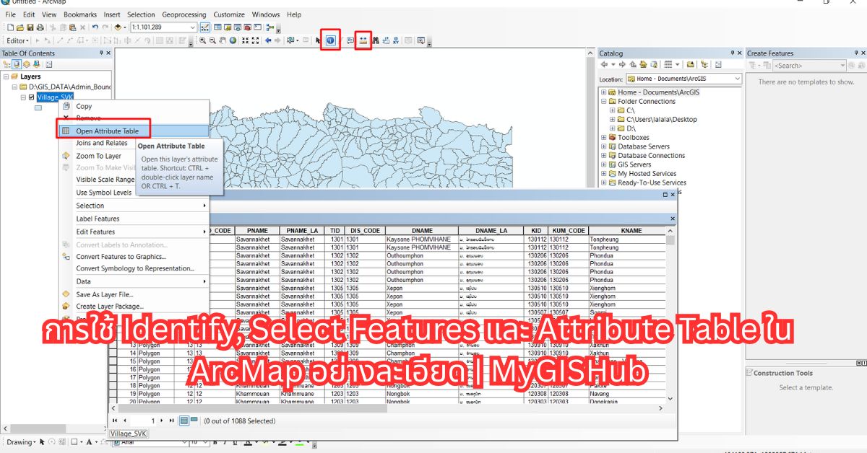Image resolution: width=867 pixels, height=453 pixels.
Task: Show selected records view button
Action: 194,420
